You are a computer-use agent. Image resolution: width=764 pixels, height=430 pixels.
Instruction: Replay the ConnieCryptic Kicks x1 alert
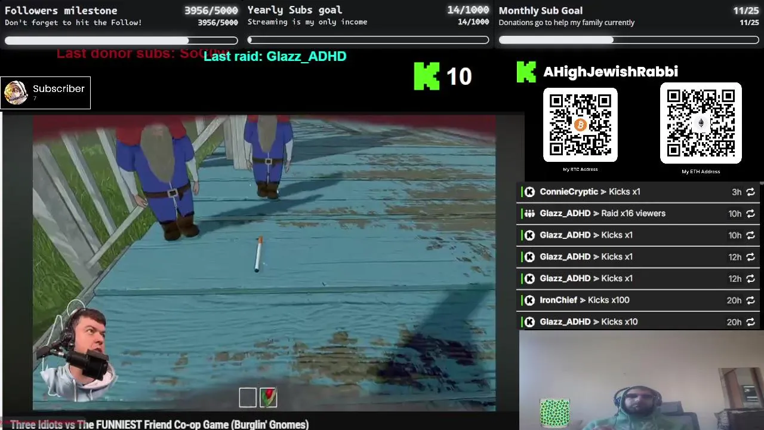750,192
